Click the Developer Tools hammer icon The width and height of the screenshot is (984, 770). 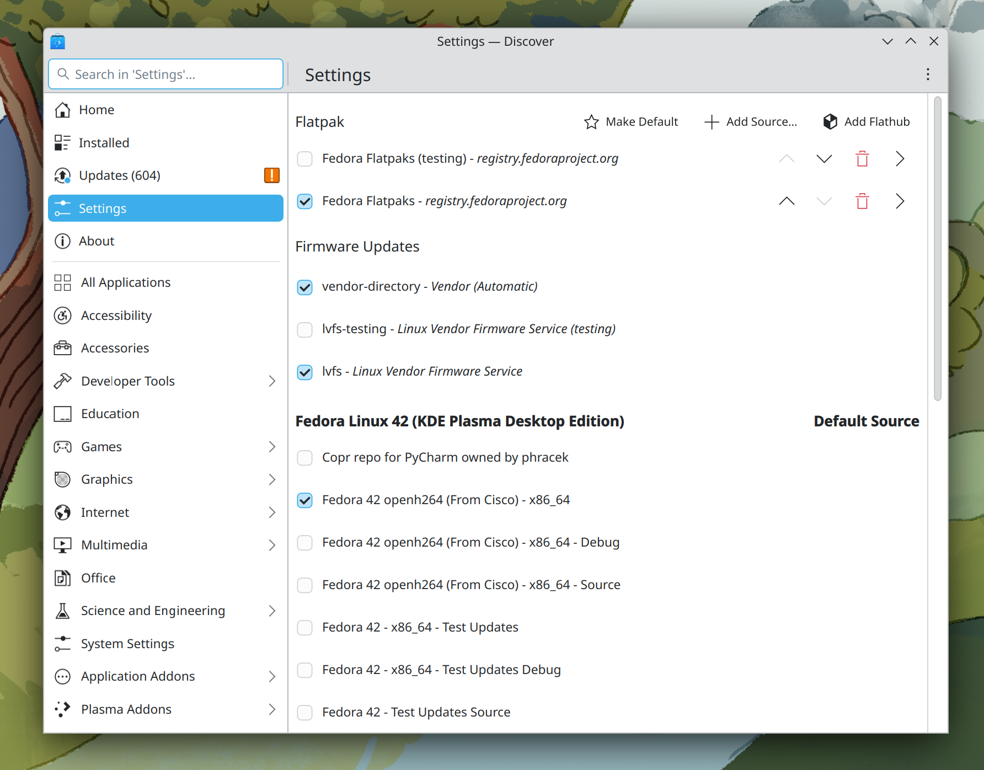(x=62, y=381)
